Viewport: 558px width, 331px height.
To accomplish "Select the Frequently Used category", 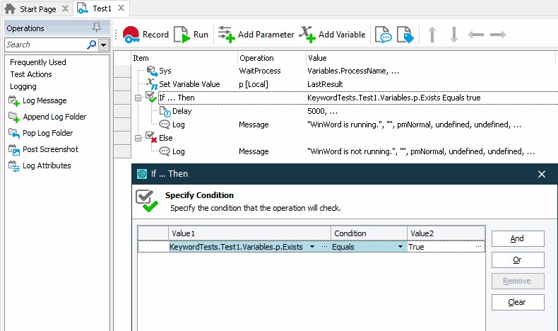I will 38,62.
